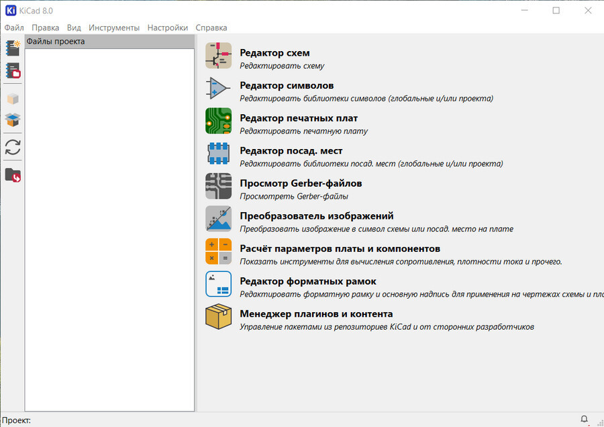
Task: Click the 'Редактировать печатную плату' description
Action: point(303,132)
